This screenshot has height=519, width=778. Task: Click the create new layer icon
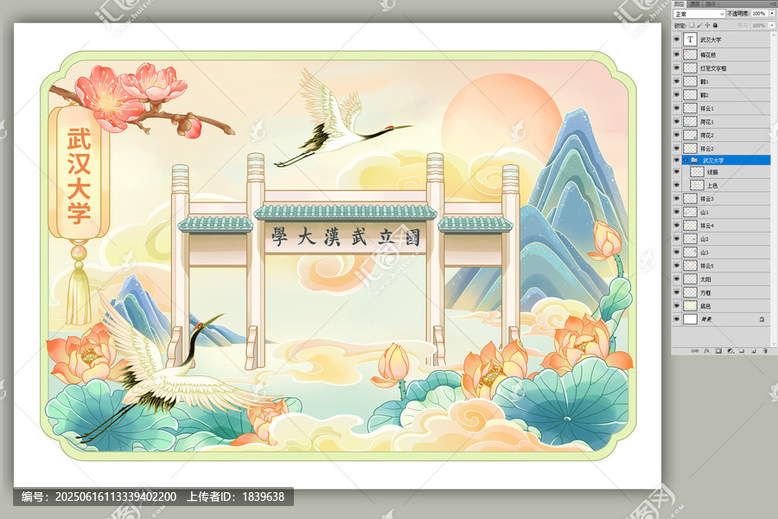754,350
